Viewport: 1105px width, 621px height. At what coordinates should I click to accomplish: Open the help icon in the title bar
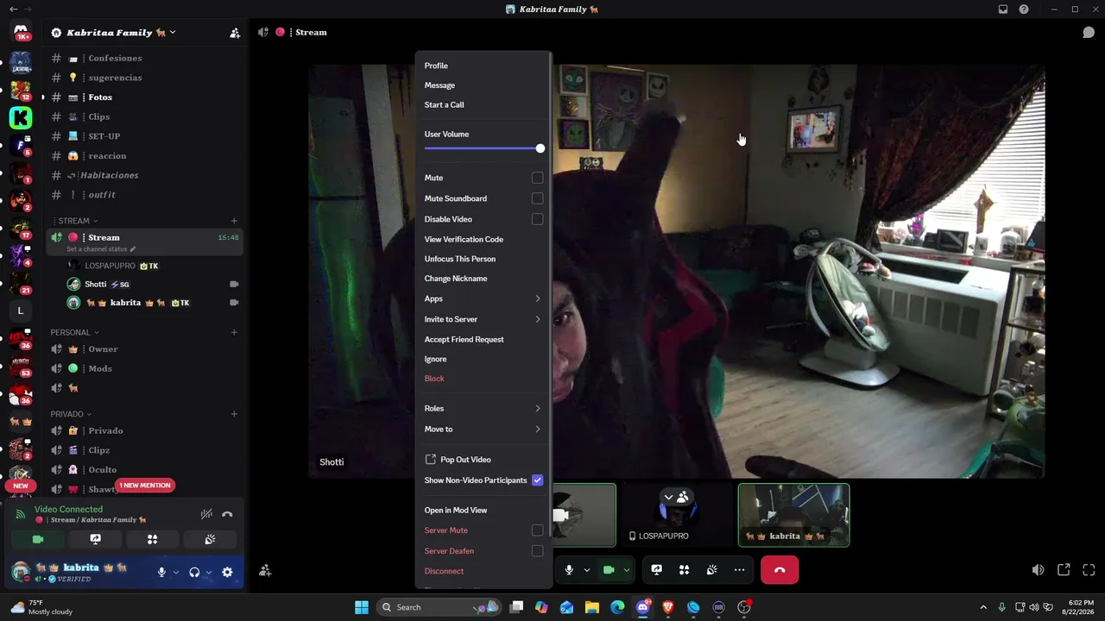pyautogui.click(x=1024, y=9)
